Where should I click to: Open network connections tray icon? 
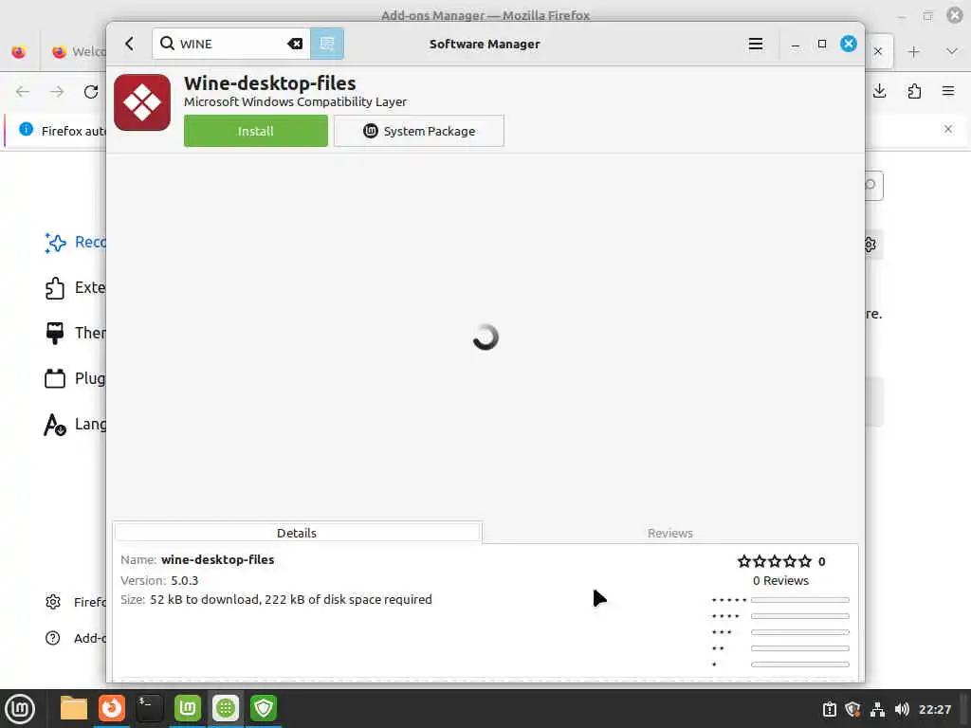click(x=877, y=709)
